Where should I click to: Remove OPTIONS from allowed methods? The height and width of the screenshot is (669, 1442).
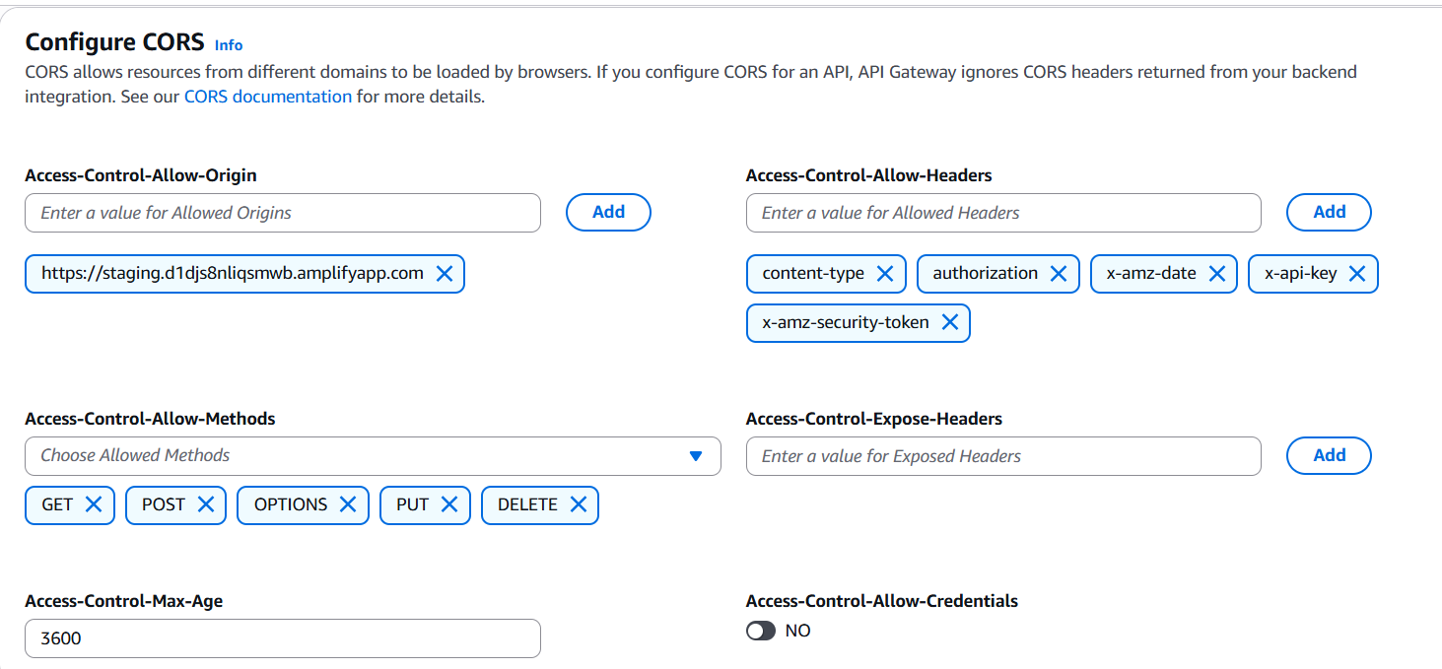pyautogui.click(x=348, y=504)
